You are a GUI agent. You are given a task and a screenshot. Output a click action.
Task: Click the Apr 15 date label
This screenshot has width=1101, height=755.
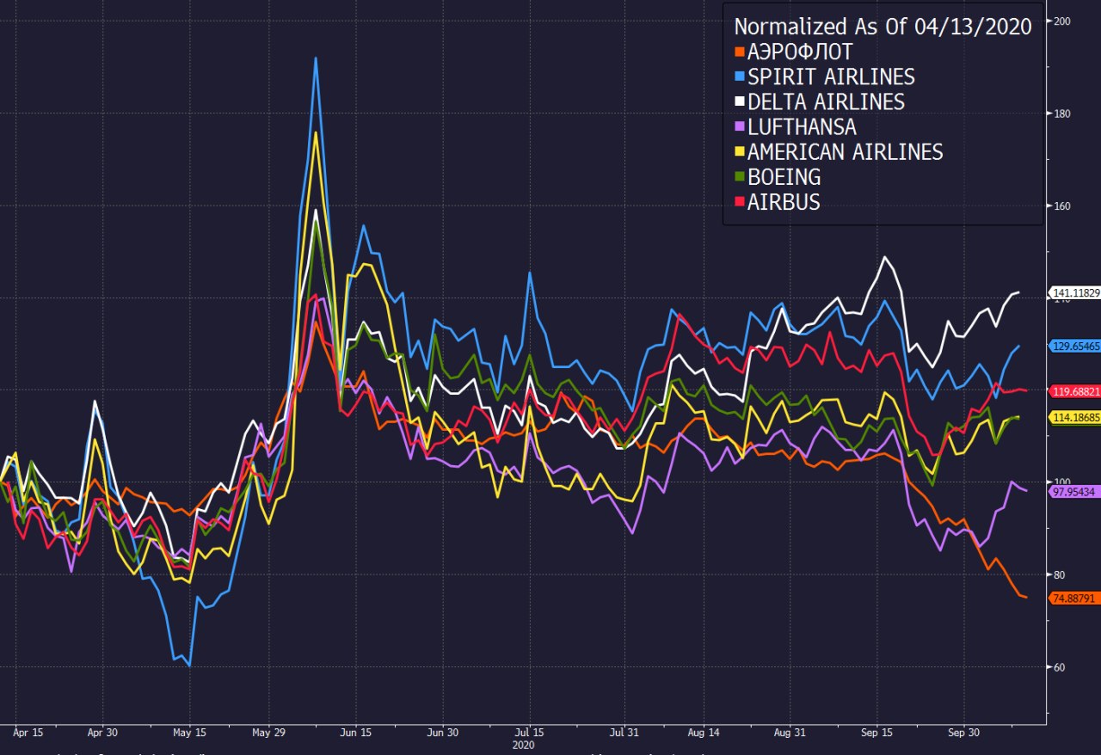[28, 734]
